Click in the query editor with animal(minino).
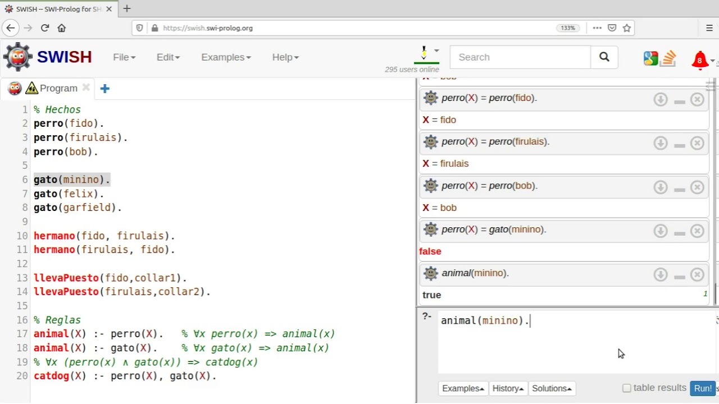This screenshot has height=404, width=719. click(576, 341)
